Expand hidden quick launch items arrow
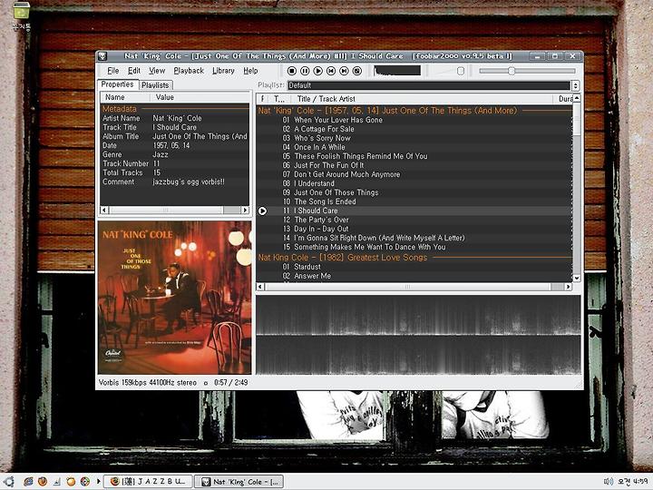This screenshot has height=490, width=653. click(x=99, y=482)
